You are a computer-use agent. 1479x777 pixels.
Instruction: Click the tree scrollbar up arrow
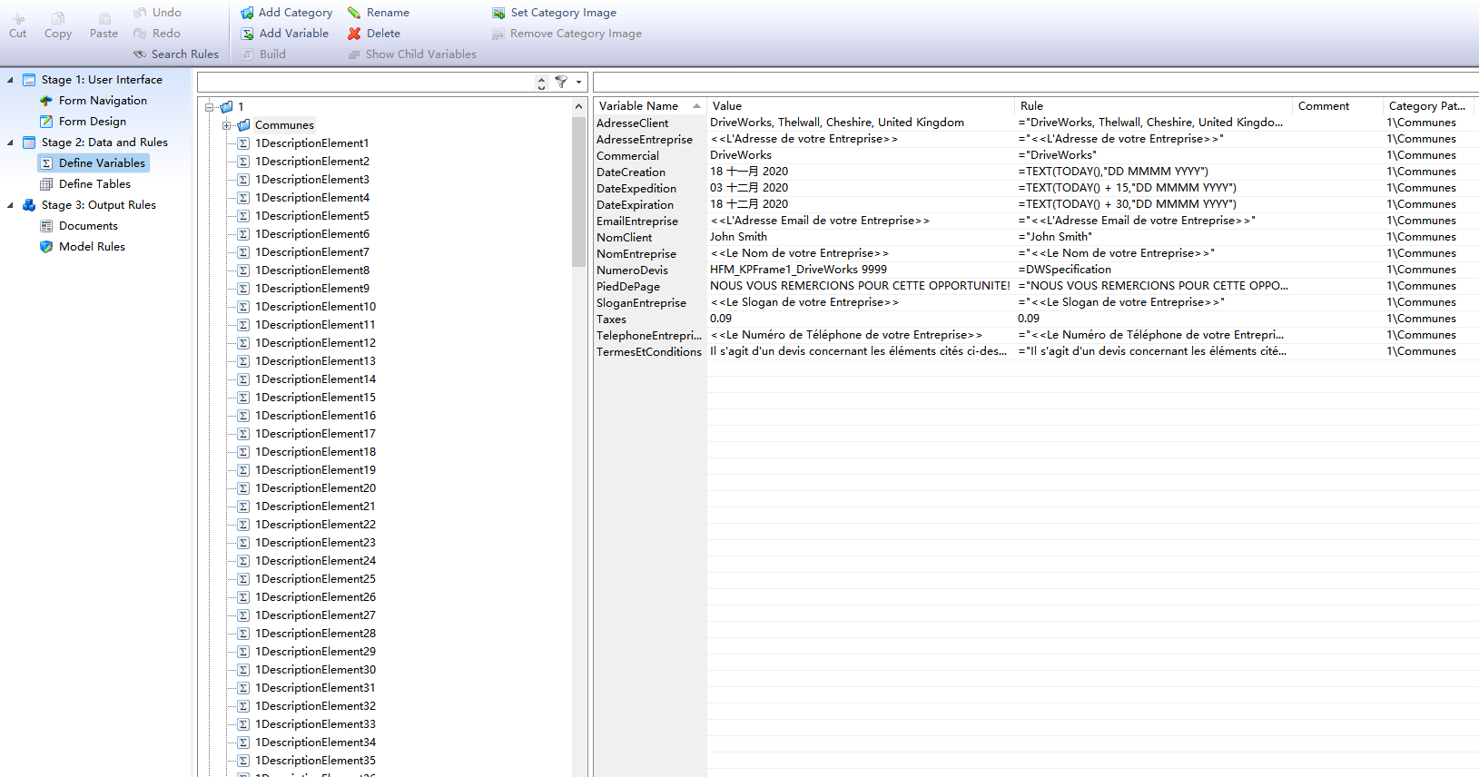(x=578, y=107)
